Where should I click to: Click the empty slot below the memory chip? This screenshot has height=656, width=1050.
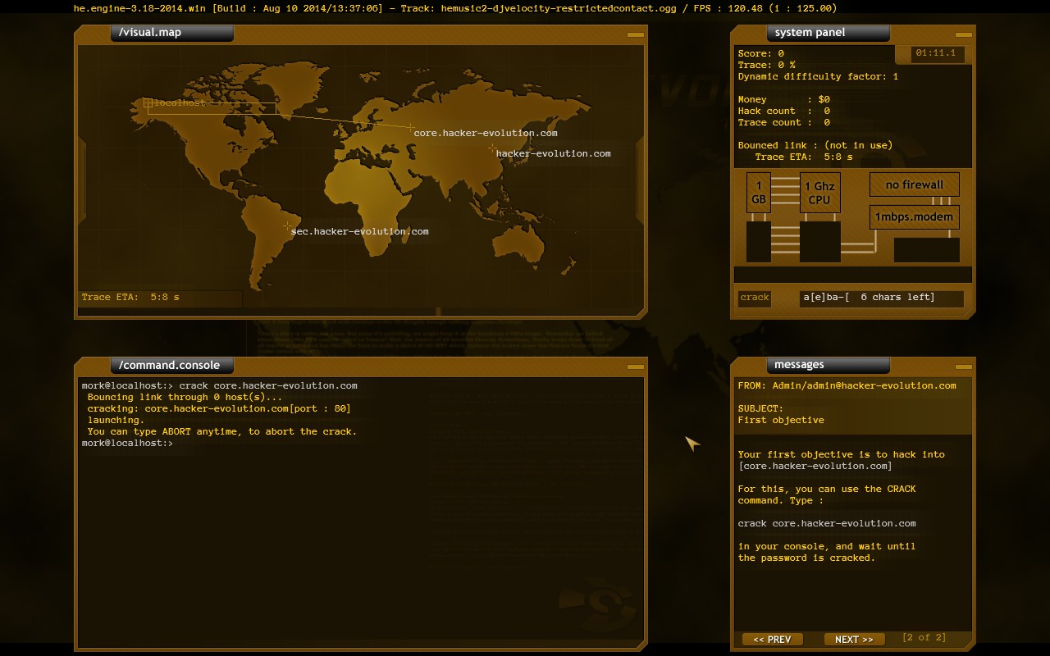pyautogui.click(x=759, y=242)
